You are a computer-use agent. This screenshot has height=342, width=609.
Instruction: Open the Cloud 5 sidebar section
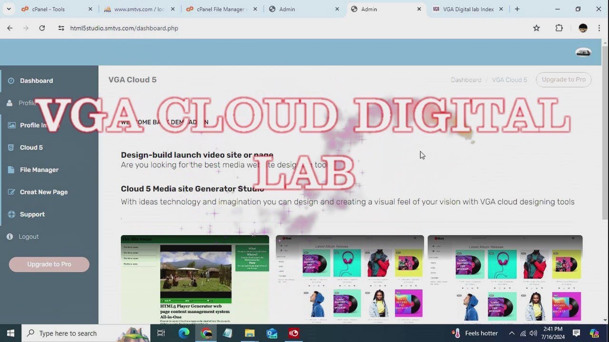point(31,148)
